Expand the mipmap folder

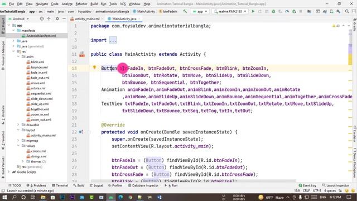(18, 141)
